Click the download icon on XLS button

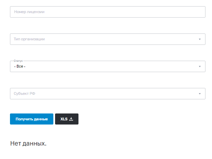pos(71,119)
